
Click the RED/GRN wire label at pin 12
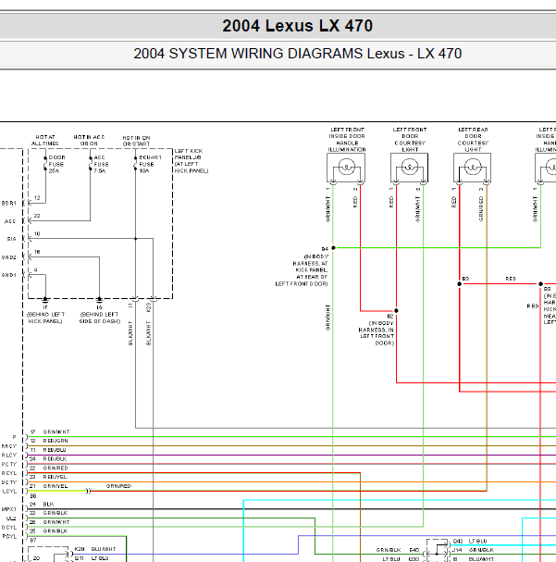coord(56,441)
